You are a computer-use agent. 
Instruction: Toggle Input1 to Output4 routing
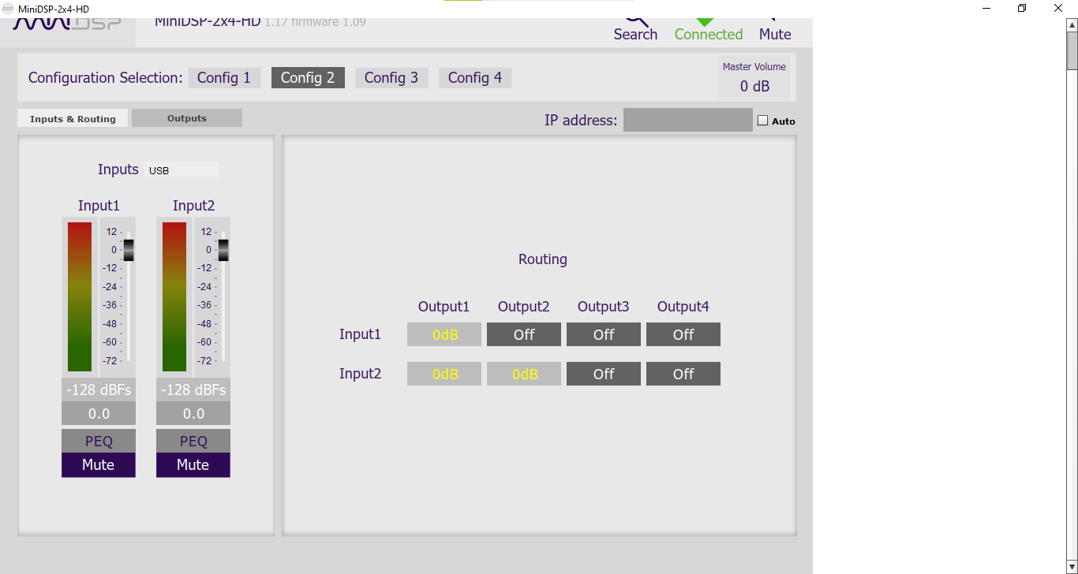coord(683,334)
